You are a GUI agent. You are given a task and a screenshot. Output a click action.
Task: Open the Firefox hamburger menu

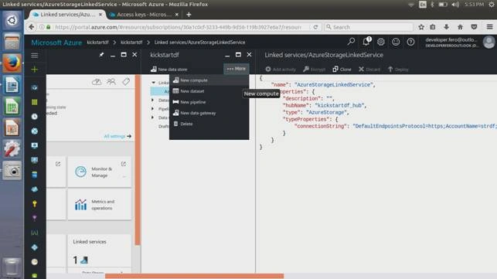(490, 27)
